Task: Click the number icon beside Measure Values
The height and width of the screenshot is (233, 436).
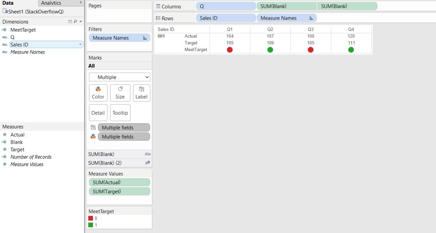Action: click(x=5, y=164)
